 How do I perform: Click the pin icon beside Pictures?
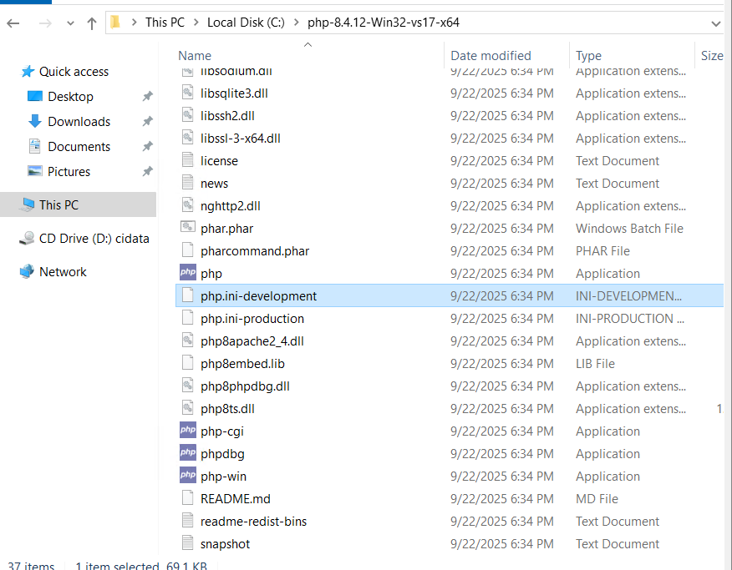148,172
